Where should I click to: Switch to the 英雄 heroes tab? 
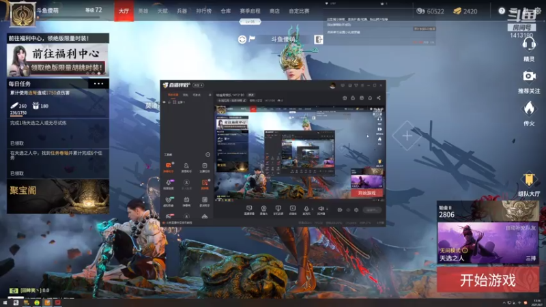point(143,11)
